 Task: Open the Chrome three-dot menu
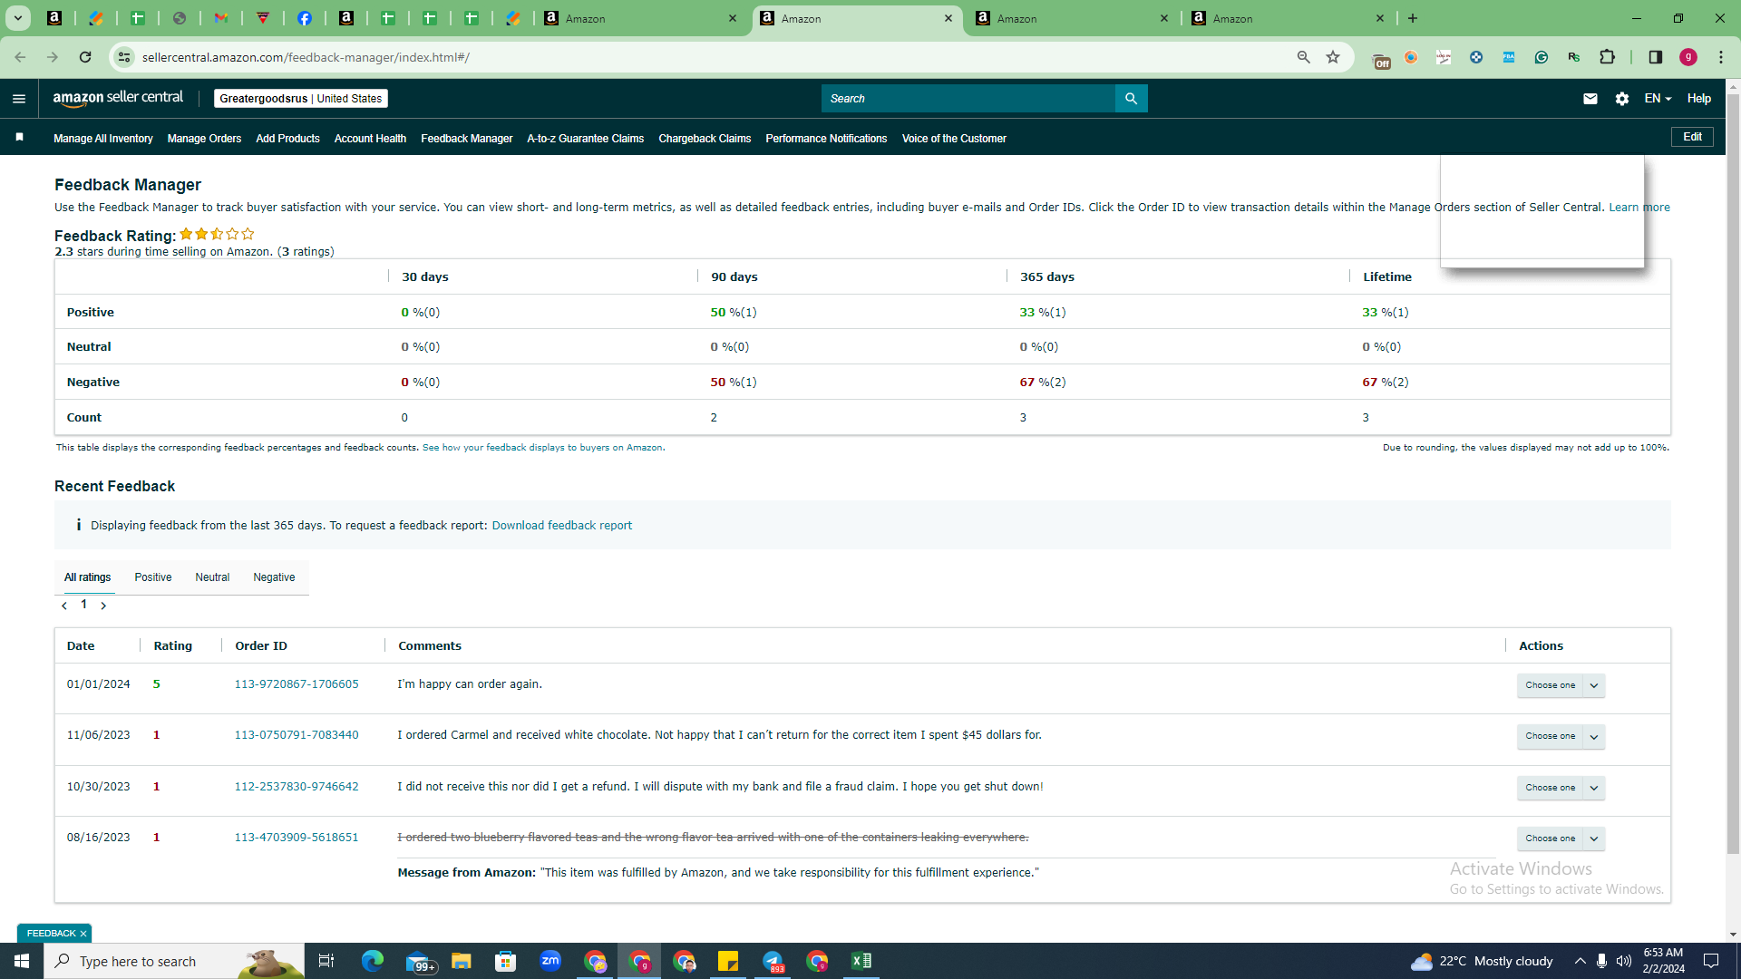(1721, 57)
